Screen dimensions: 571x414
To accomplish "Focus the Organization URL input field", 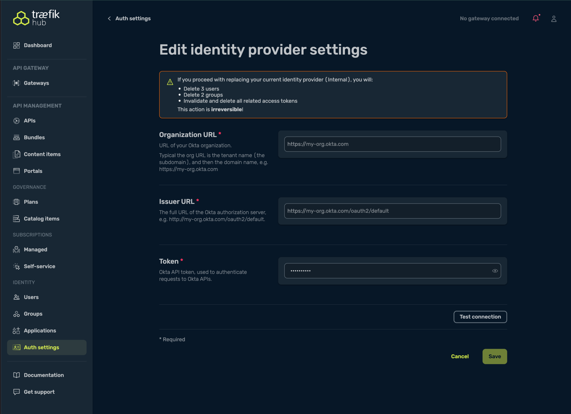I will (x=392, y=144).
